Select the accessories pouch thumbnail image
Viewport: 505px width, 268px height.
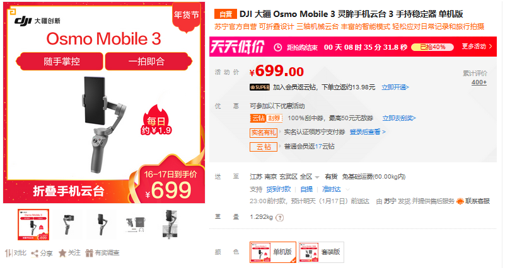[136, 224]
